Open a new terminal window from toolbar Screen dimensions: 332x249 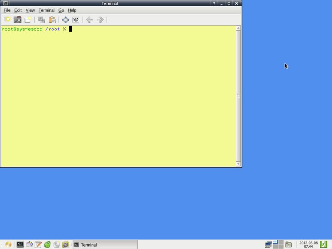[x=28, y=19]
